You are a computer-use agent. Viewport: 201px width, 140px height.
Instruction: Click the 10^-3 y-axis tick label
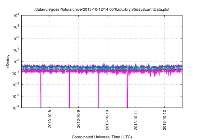pyautogui.click(x=16, y=96)
